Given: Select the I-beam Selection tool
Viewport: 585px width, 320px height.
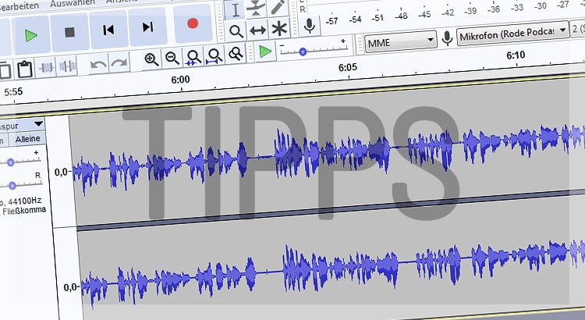Looking at the screenshot, I should (237, 9).
